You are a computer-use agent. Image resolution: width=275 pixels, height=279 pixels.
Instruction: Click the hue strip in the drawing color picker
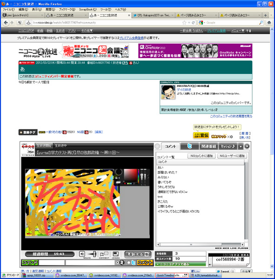coord(138,176)
